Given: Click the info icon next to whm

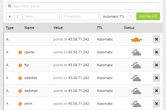Looking at the screenshot, I should point(20,104).
